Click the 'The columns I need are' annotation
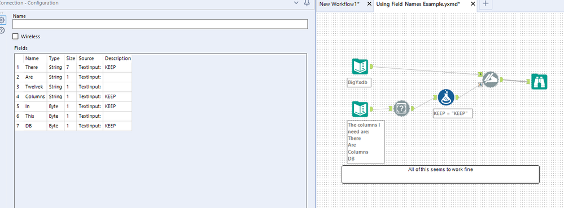This screenshot has width=564, height=208. 366,141
